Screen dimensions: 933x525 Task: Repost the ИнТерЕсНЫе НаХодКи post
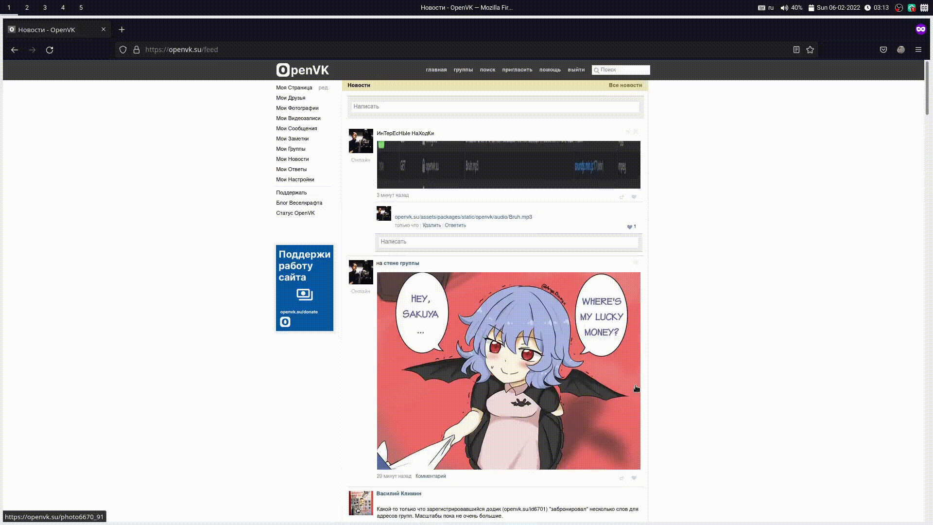622,197
